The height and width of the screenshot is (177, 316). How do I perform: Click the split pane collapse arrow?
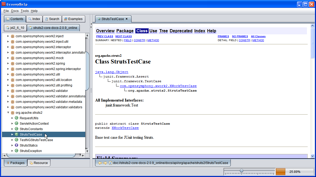pos(91,24)
